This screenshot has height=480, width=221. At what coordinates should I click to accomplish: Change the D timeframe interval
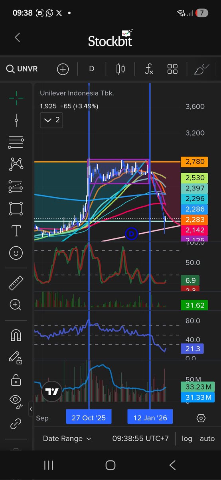point(91,69)
